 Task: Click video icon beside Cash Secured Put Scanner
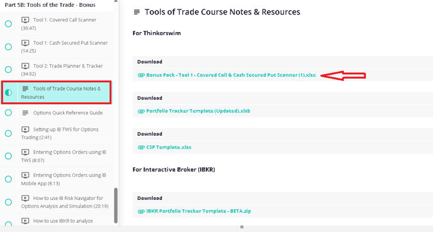(x=25, y=43)
